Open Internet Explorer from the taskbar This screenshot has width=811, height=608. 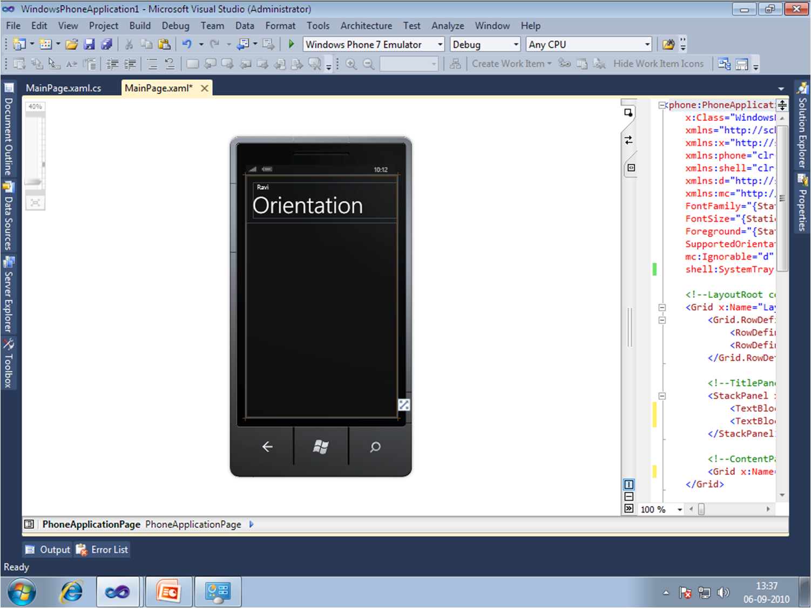tap(71, 592)
